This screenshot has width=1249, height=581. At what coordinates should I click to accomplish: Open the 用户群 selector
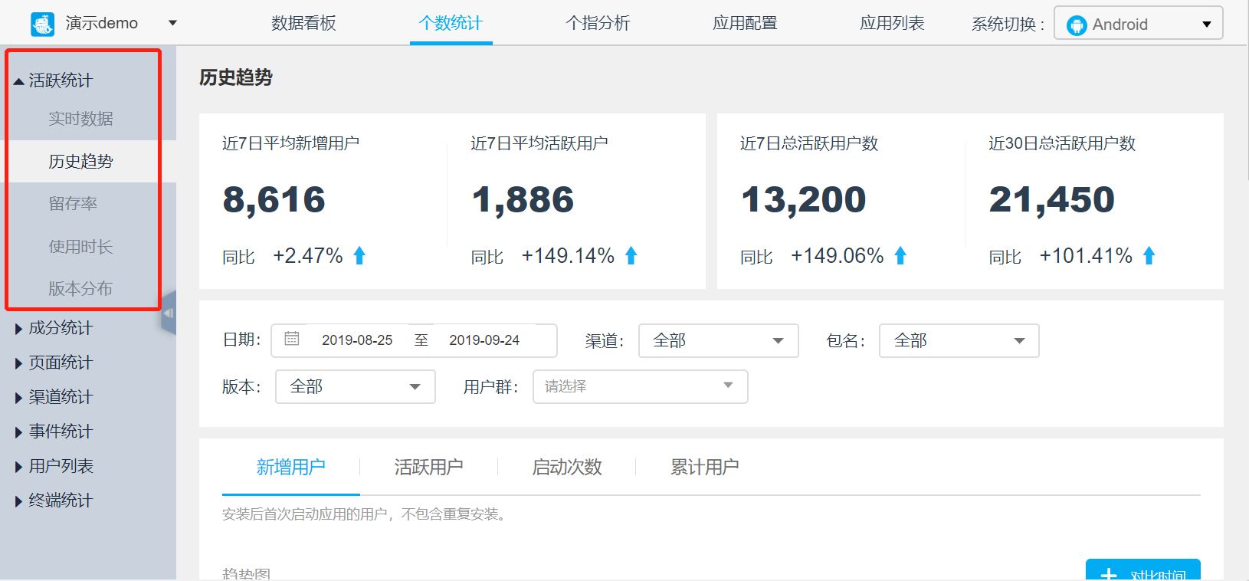[640, 387]
